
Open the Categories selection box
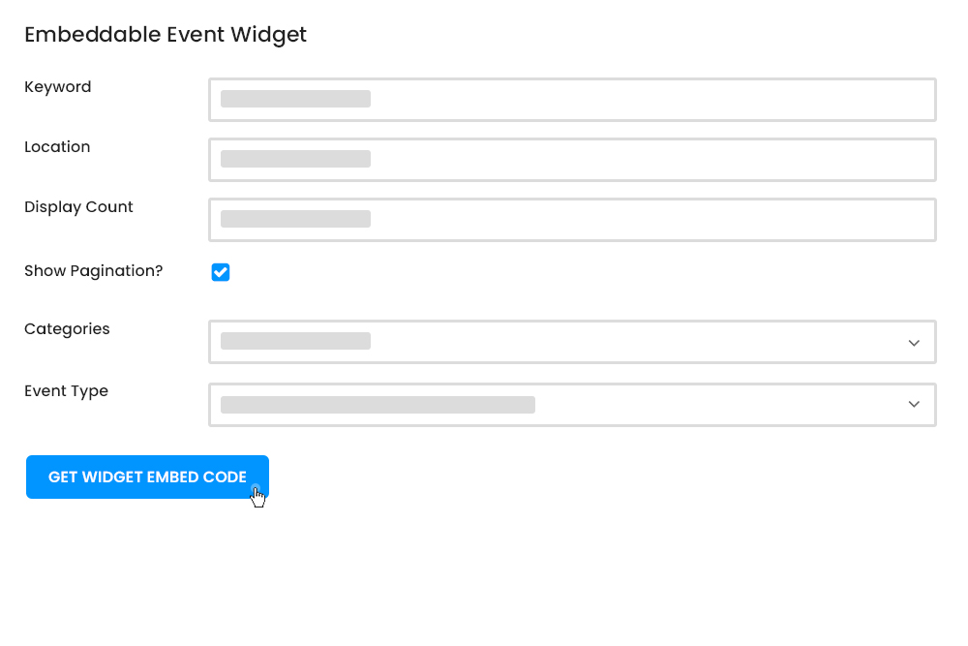pos(571,342)
